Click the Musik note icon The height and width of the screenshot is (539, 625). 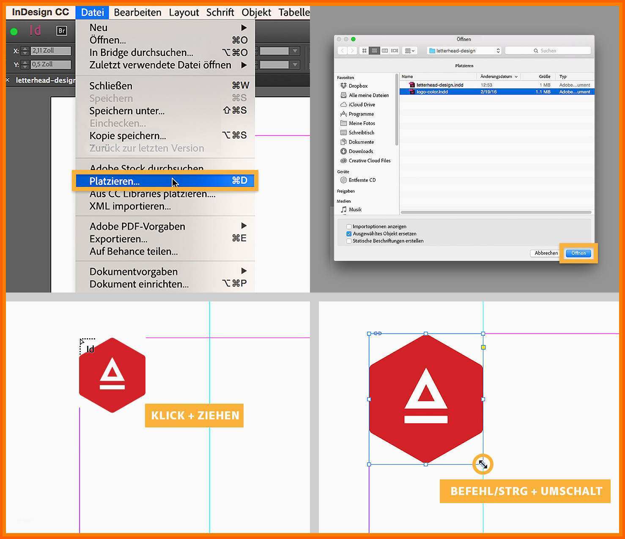(343, 209)
